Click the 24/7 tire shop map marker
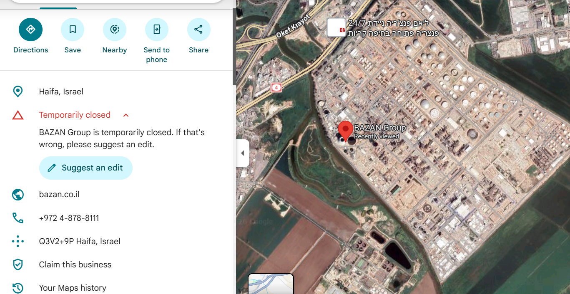The width and height of the screenshot is (570, 294). [336, 27]
